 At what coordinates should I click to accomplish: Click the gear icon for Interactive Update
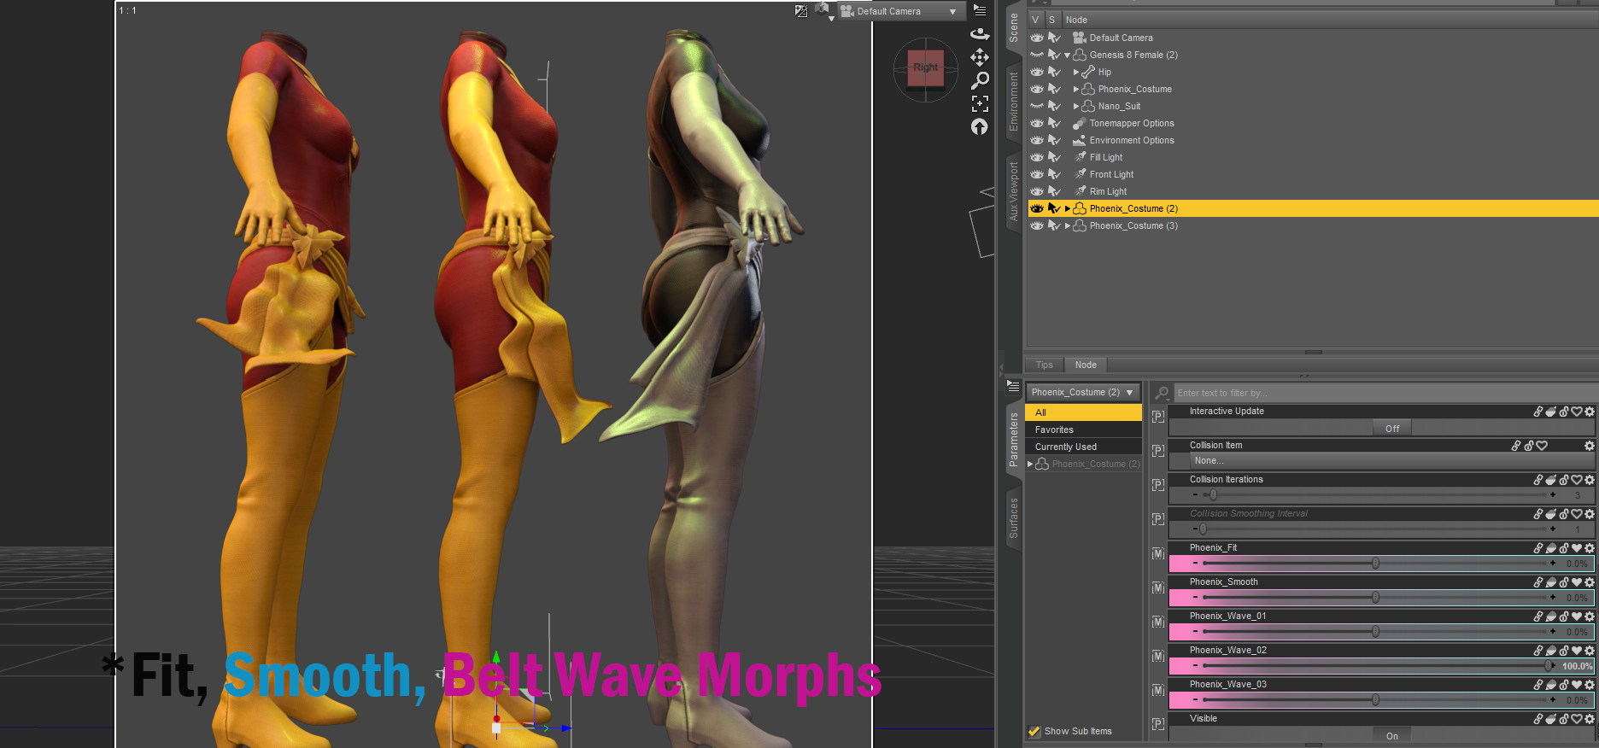click(1590, 412)
